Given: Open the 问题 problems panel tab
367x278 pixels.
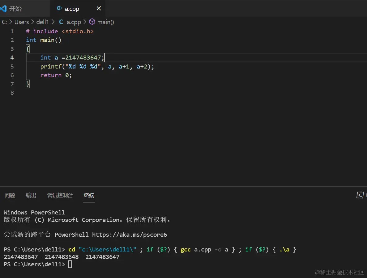Looking at the screenshot, I should [10, 195].
